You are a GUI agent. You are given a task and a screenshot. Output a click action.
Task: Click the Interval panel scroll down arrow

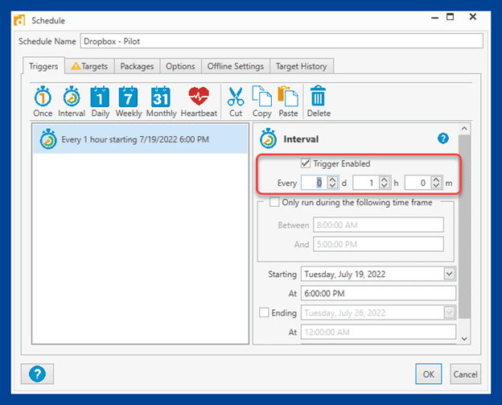click(464, 338)
